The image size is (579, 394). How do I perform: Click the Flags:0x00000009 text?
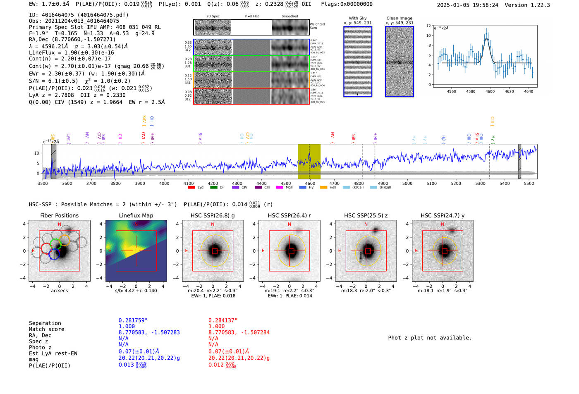347,4
